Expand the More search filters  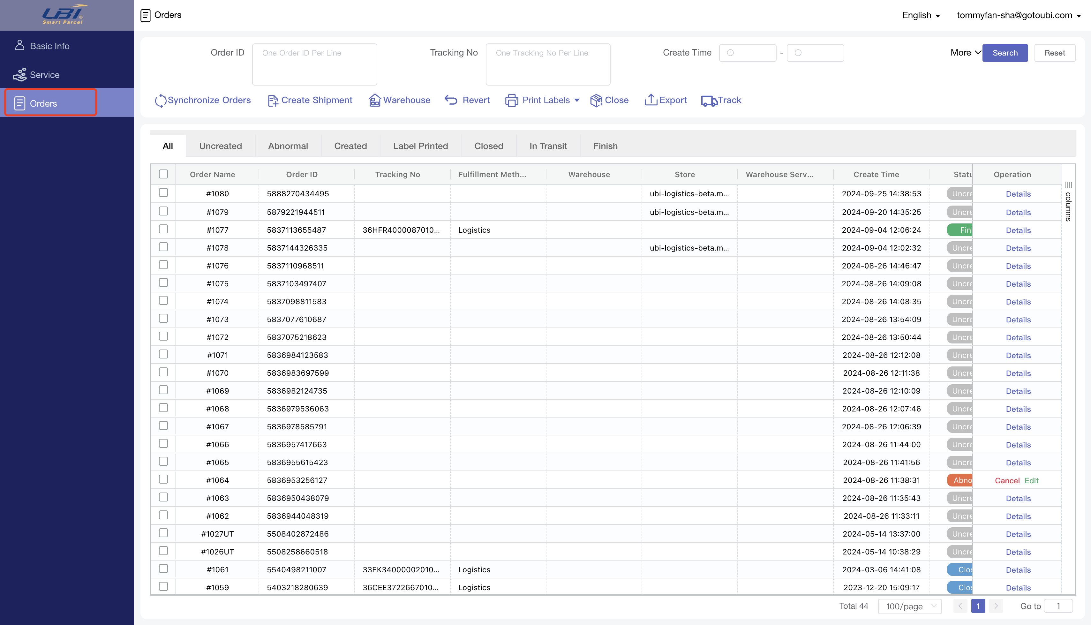click(x=966, y=53)
